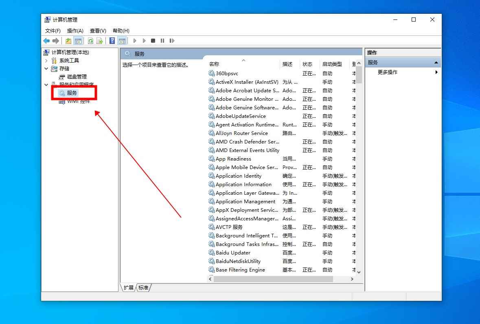Viewport: 480px width, 324px height.
Task: Click the forward arrow toolbar icon
Action: click(x=55, y=41)
